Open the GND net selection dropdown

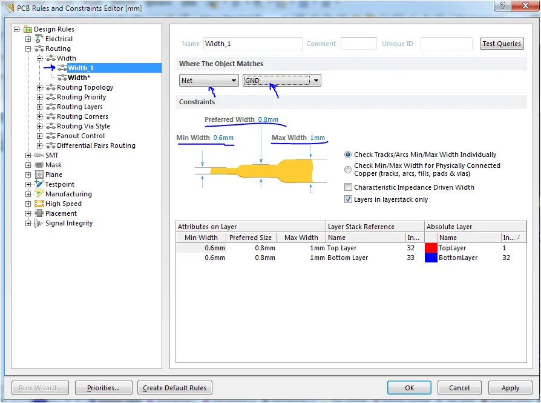(x=282, y=81)
